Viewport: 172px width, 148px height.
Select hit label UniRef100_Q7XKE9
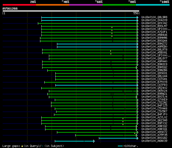coord(154,100)
